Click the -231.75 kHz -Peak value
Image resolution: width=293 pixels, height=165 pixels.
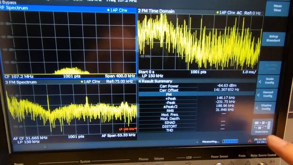point(225,102)
